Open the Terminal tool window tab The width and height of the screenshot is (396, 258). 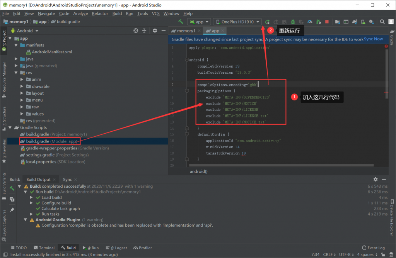tap(44, 248)
